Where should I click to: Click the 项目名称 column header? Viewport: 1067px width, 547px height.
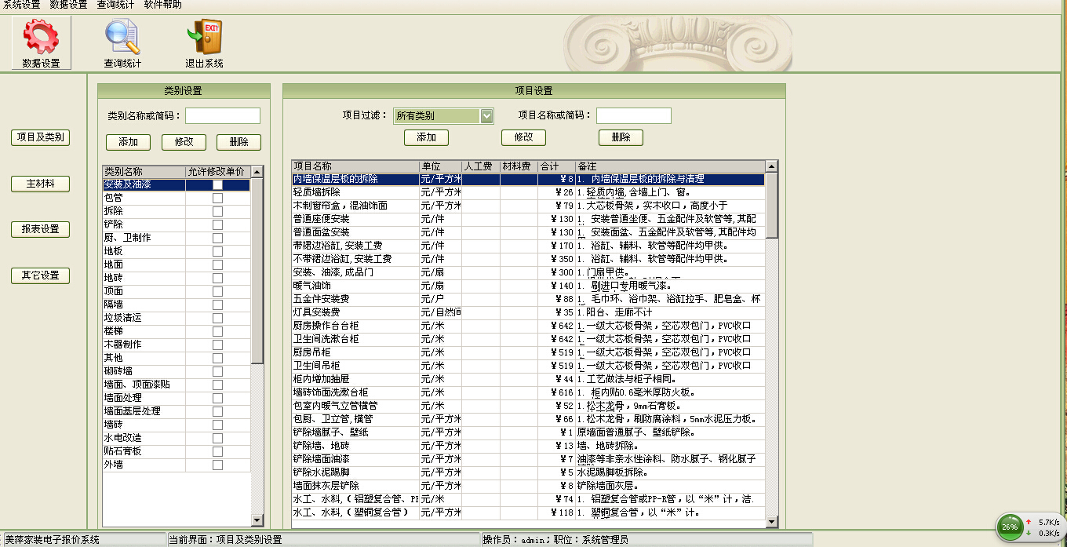click(x=355, y=166)
